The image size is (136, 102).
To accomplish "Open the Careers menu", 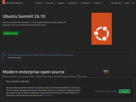I will coord(98,3).
